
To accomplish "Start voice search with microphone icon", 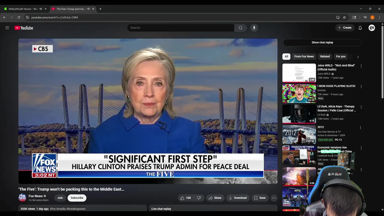I will pyautogui.click(x=254, y=28).
